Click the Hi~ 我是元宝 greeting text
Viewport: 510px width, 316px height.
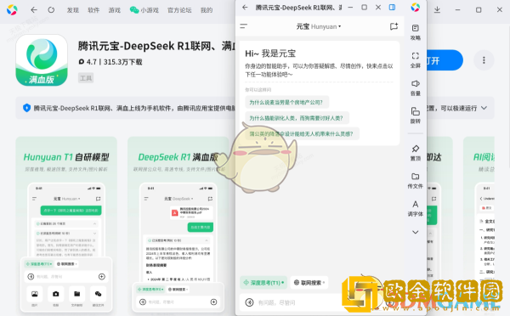point(270,54)
